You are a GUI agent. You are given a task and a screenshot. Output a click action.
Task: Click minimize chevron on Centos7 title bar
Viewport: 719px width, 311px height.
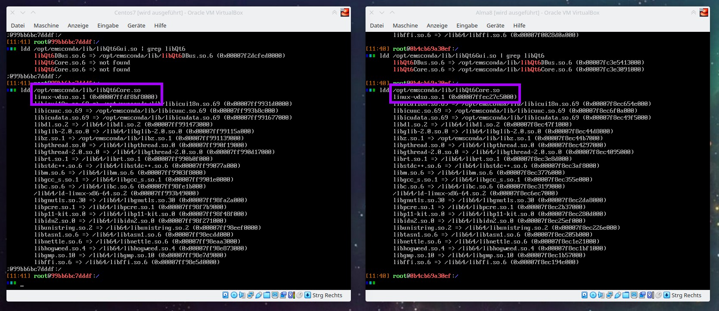[x=23, y=12]
